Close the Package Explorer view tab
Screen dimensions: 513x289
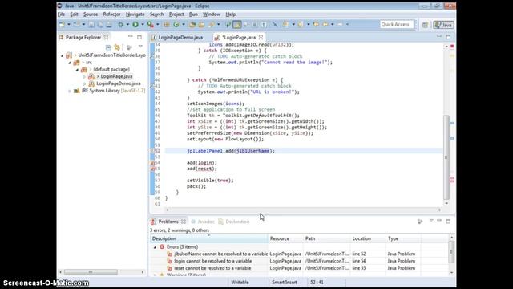pos(106,38)
